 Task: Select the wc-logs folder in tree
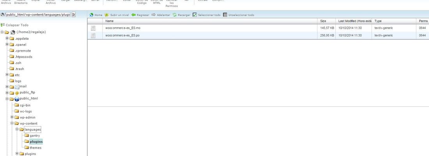coord(25,111)
